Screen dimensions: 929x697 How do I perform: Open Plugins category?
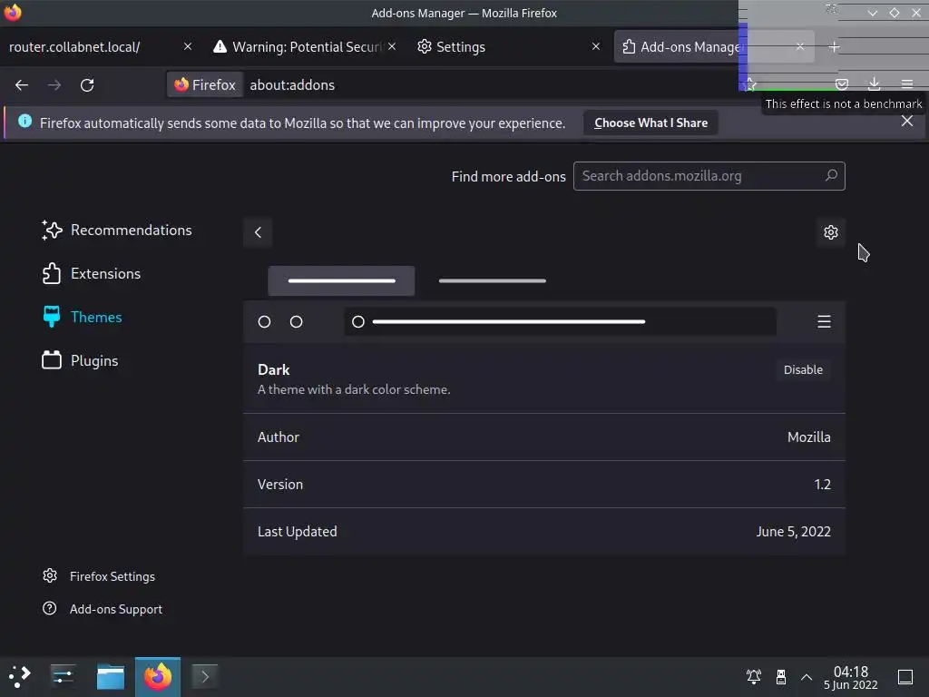[x=81, y=360]
